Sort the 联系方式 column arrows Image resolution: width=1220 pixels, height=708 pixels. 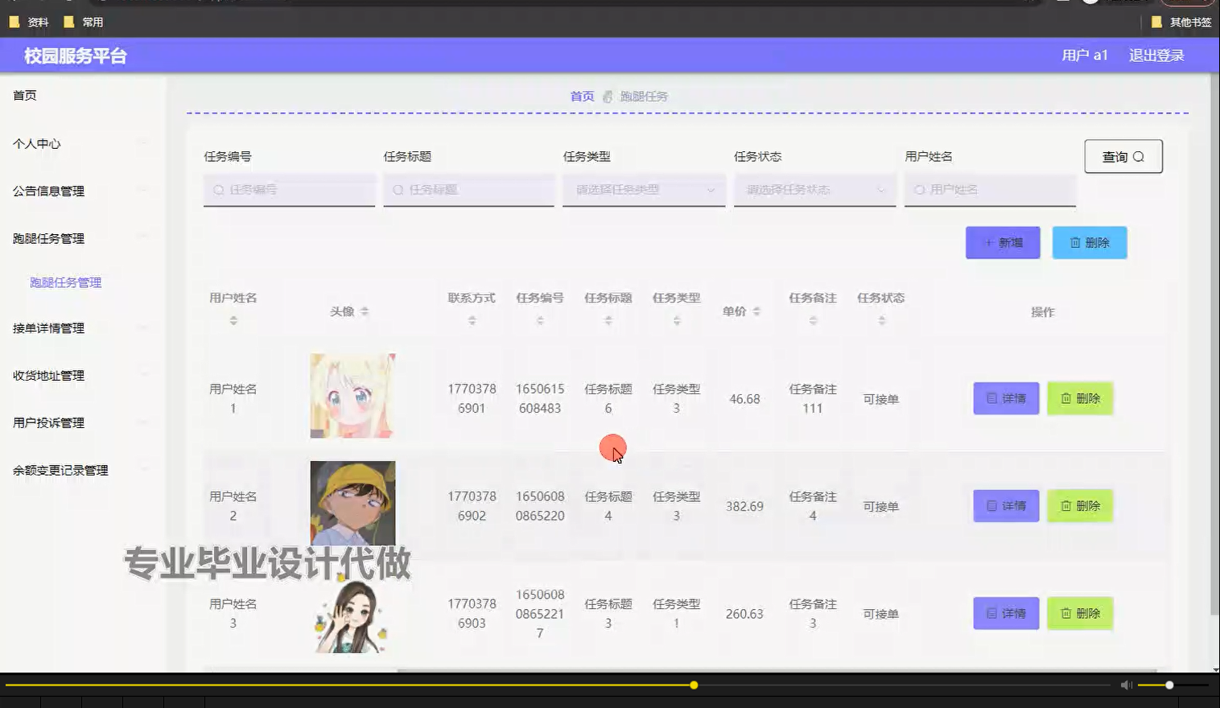click(472, 320)
